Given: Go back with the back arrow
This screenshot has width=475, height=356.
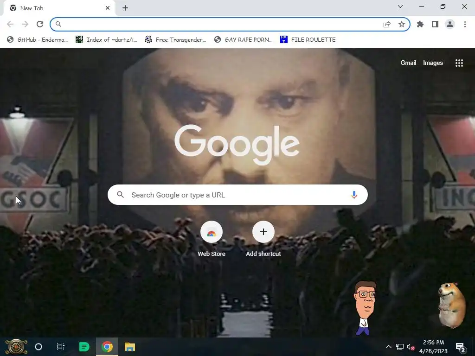Looking at the screenshot, I should [10, 24].
